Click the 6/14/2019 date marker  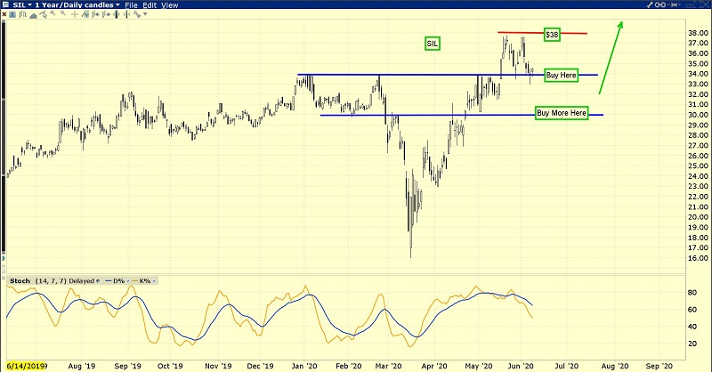[26, 365]
